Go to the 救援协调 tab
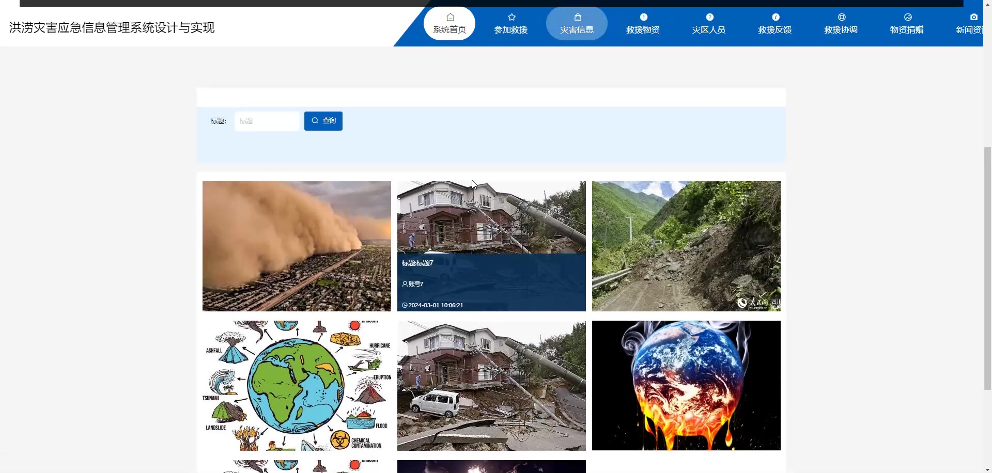This screenshot has width=992, height=473. coord(841,24)
